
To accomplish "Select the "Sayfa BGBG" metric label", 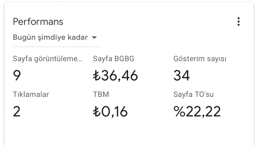I will [x=114, y=59].
